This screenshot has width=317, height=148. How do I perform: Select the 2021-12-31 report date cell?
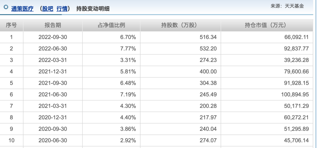click(x=53, y=72)
